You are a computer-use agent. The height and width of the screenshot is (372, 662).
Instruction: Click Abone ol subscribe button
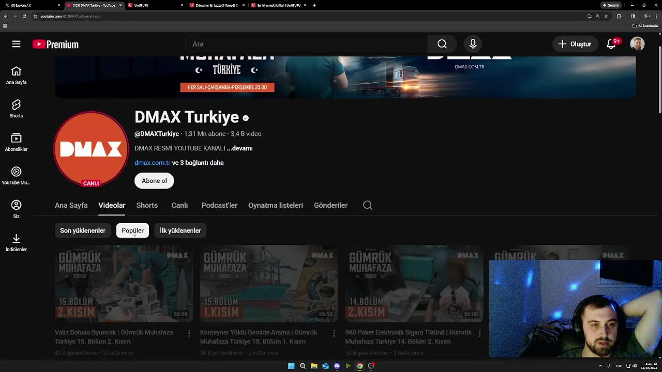tap(154, 181)
